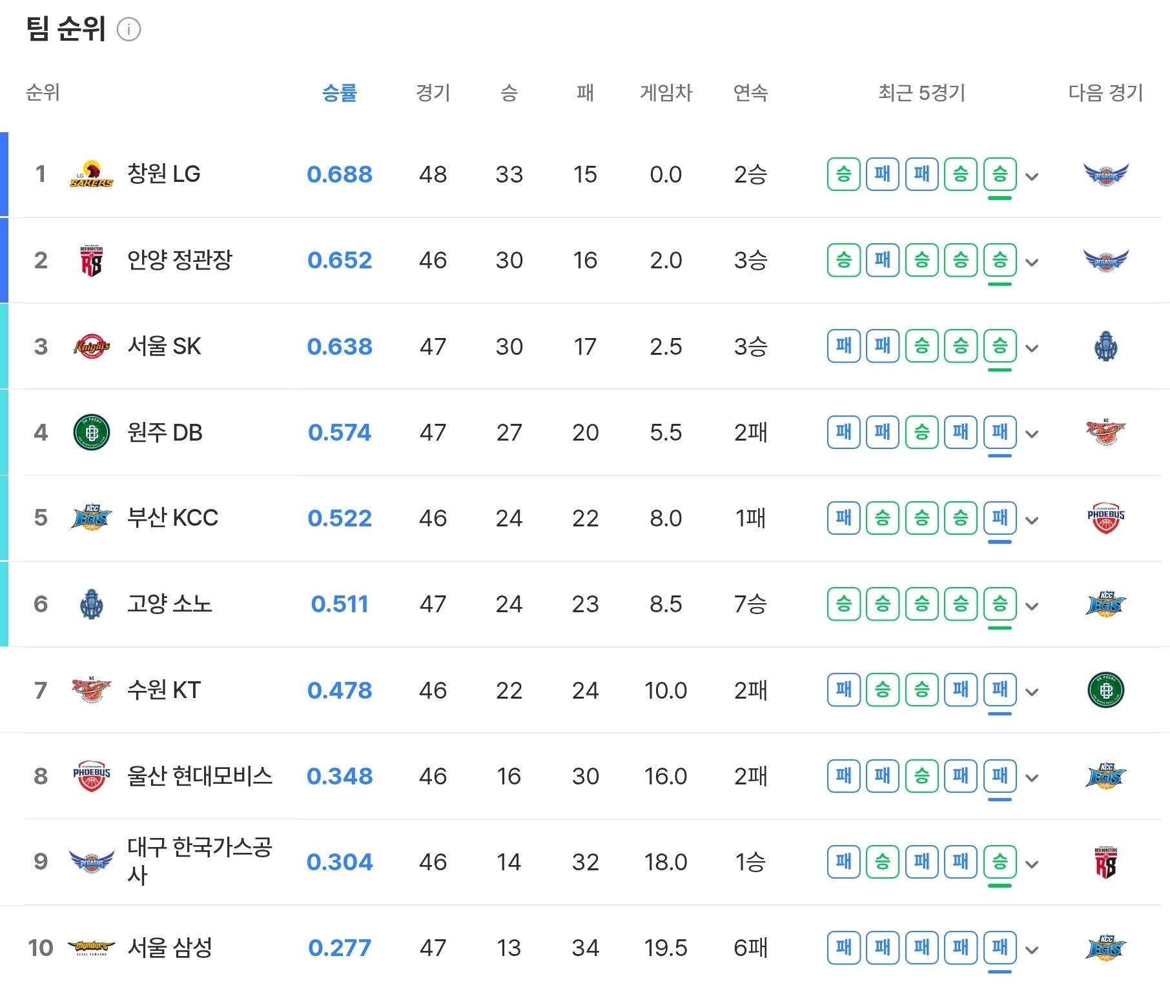The height and width of the screenshot is (987, 1170).
Task: Sort table by 게임차 column header
Action: [666, 93]
